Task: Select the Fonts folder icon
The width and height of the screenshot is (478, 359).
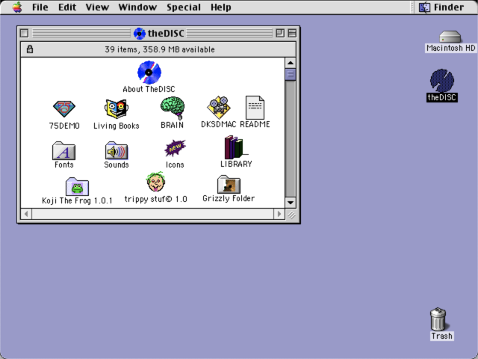Action: click(63, 150)
